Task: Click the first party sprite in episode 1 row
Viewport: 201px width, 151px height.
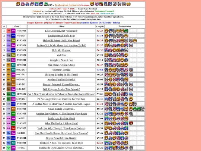Action: [x=106, y=31]
